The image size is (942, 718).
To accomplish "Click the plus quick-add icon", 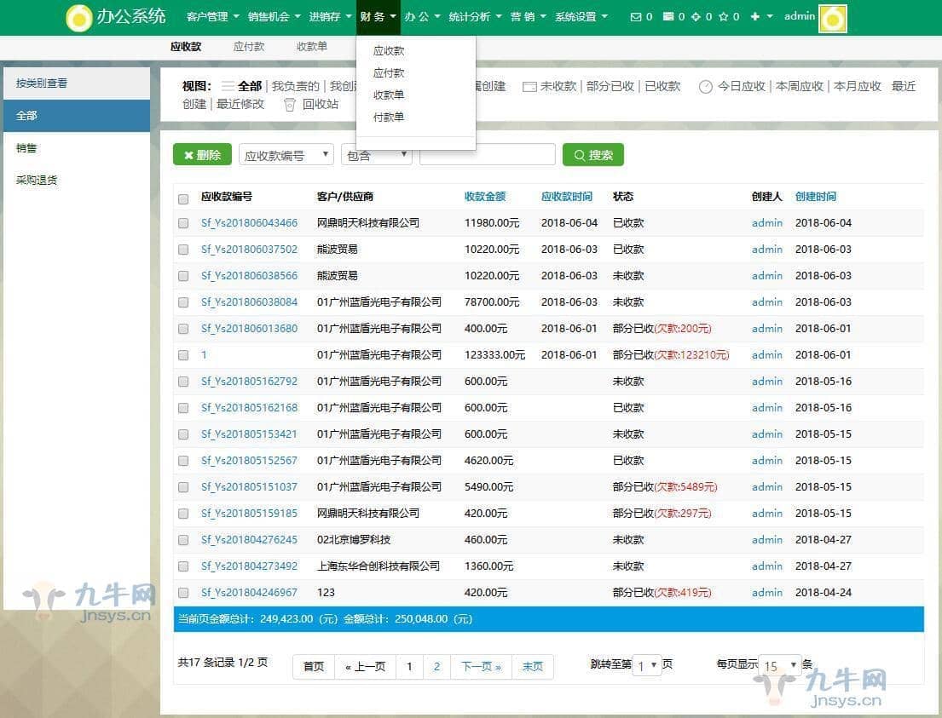I will [x=754, y=17].
